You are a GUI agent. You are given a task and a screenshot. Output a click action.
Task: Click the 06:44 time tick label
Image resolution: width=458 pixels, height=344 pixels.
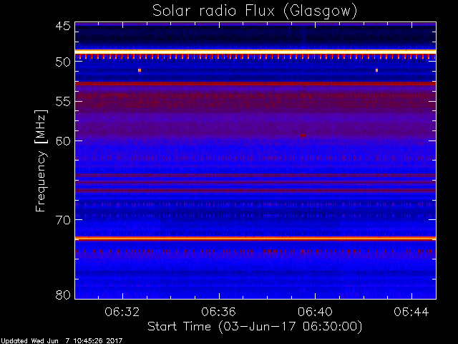pyautogui.click(x=411, y=312)
